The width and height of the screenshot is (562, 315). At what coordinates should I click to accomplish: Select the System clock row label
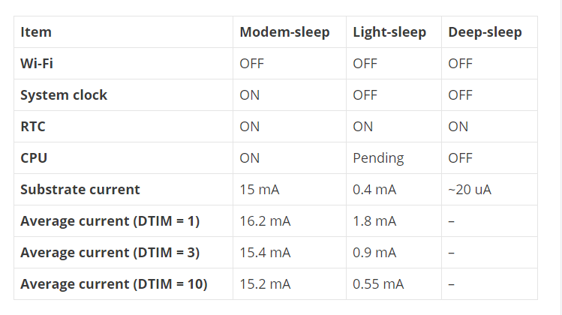(64, 95)
